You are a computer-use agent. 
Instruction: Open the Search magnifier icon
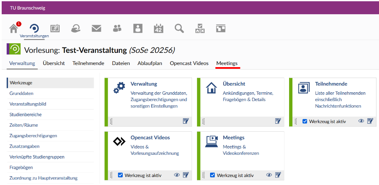click(x=179, y=29)
